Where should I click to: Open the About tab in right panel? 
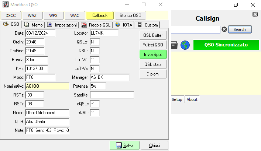click(x=192, y=99)
